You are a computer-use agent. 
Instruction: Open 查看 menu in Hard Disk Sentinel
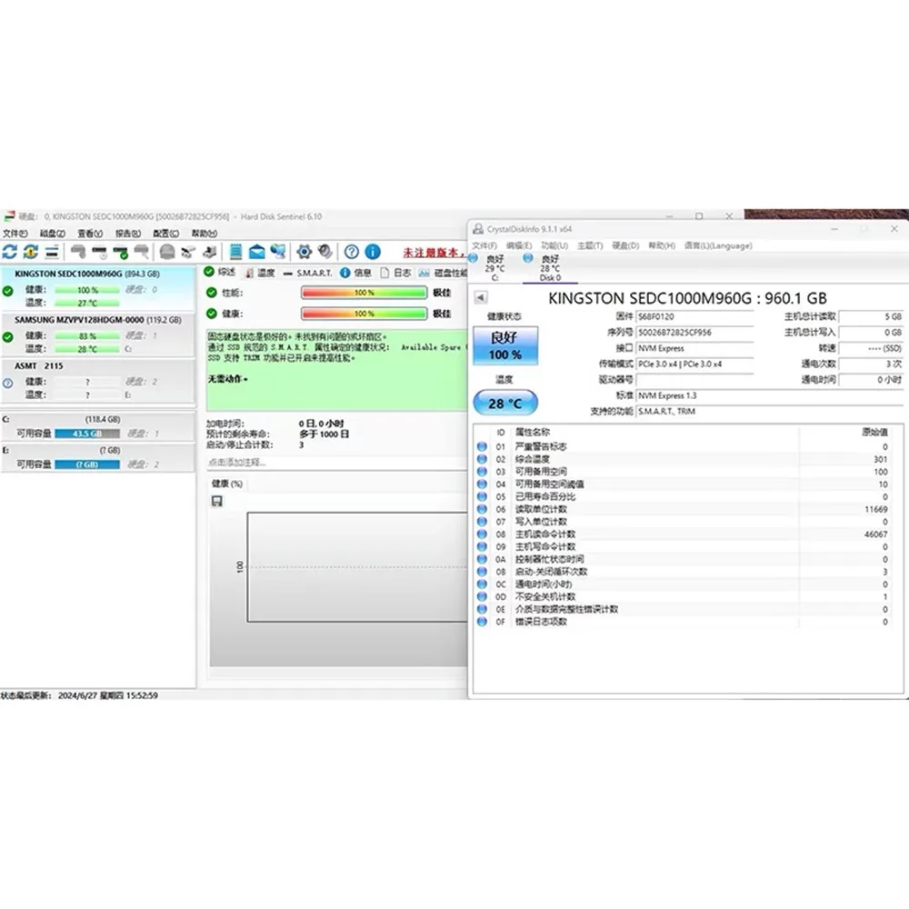[90, 233]
